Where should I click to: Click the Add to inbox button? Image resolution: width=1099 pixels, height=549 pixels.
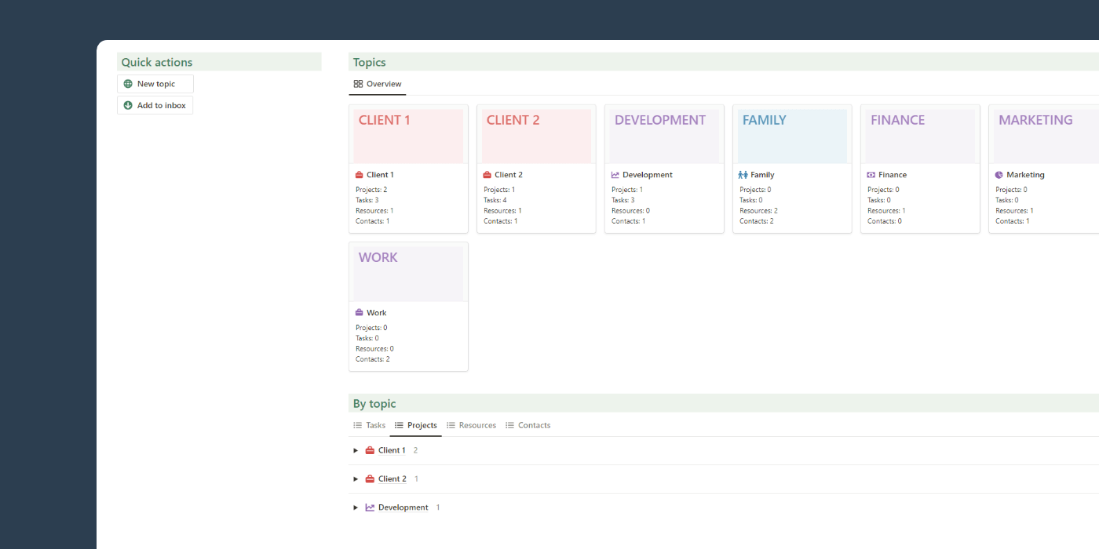click(155, 105)
